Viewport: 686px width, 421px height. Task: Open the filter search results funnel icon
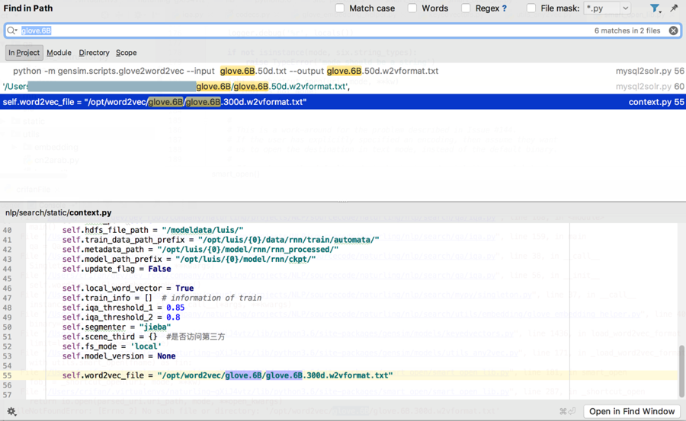(653, 8)
